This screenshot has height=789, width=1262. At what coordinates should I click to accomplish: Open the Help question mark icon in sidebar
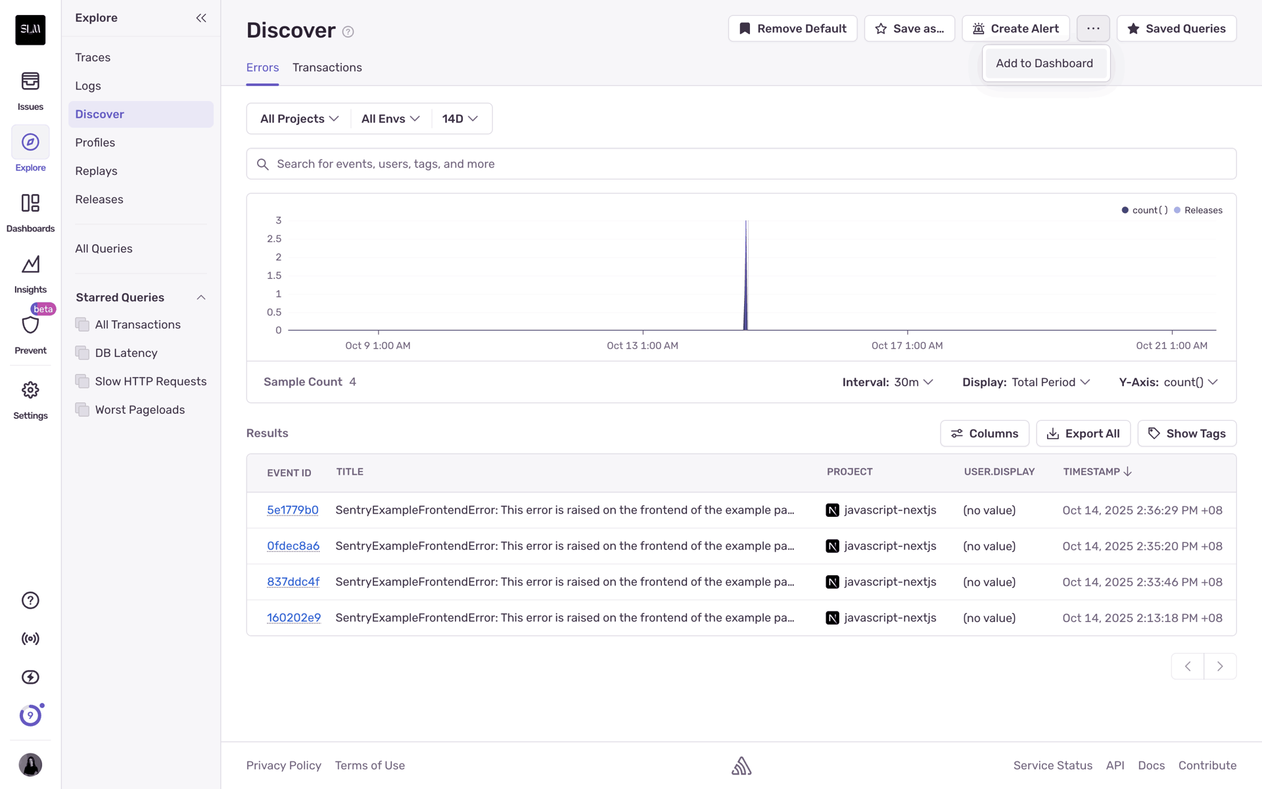30,600
